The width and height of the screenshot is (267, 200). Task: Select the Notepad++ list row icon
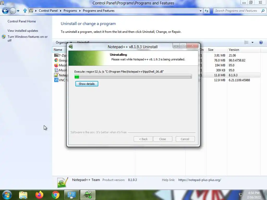[56, 75]
